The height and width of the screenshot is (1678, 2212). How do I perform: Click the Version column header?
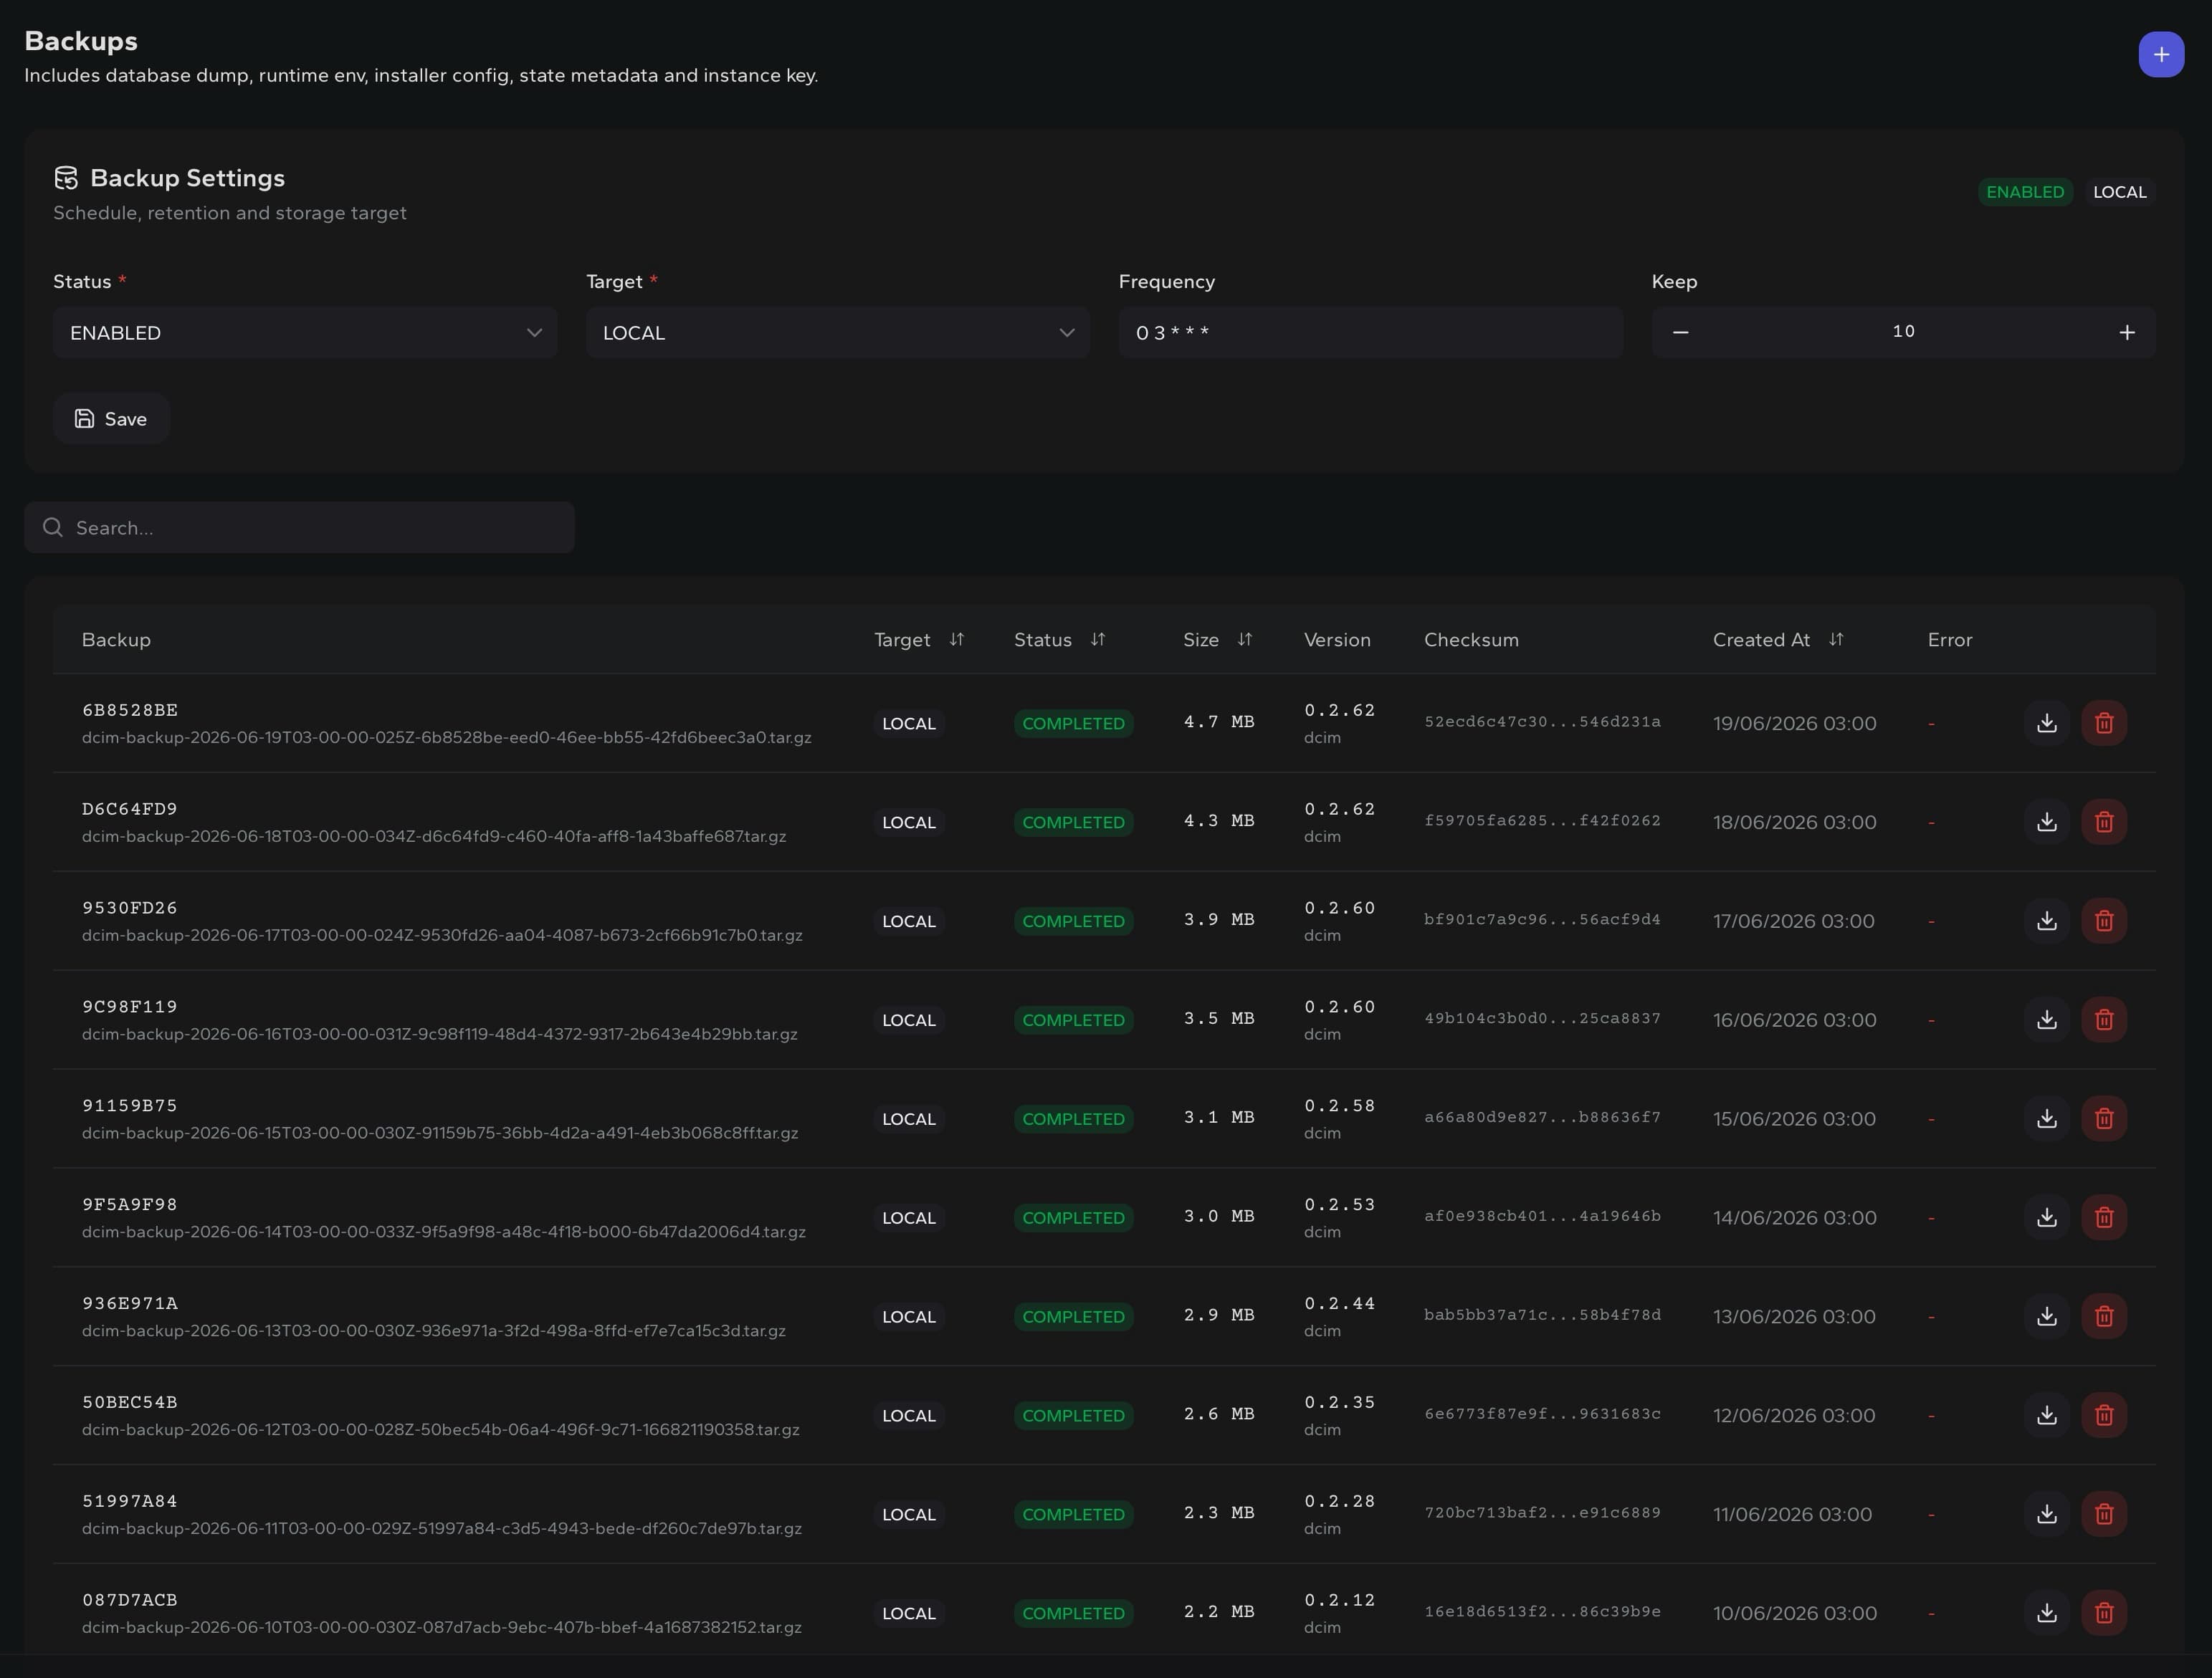pos(1337,640)
